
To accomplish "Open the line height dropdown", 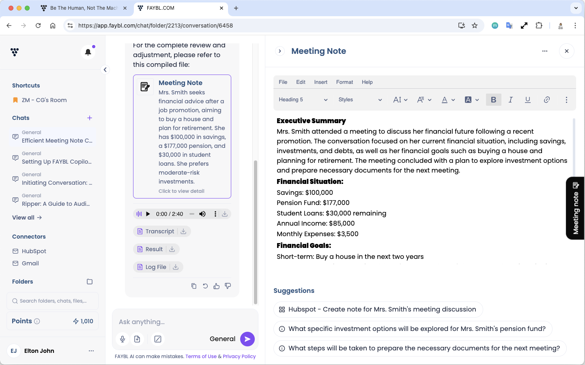I will click(x=424, y=100).
